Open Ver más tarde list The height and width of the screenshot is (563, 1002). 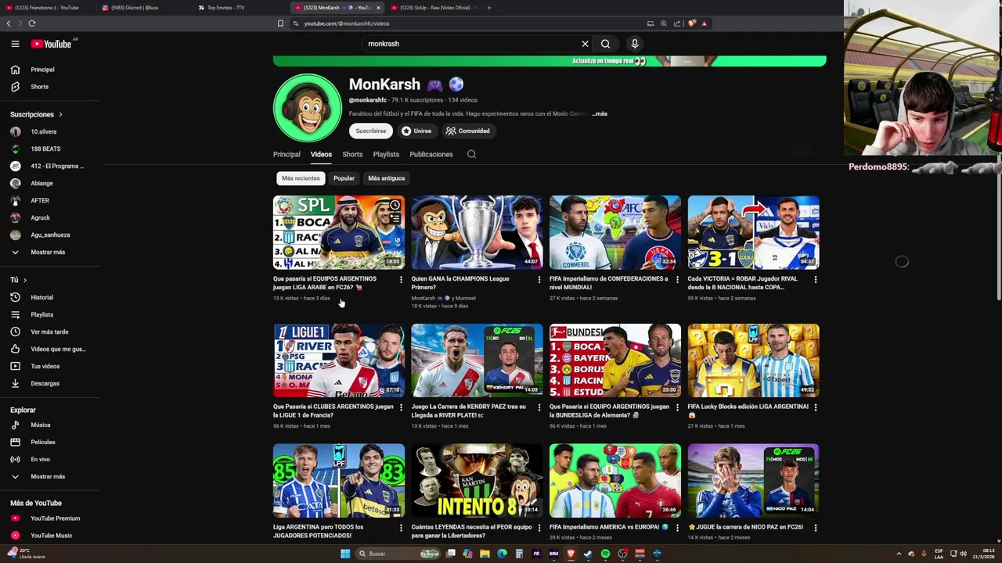click(50, 332)
